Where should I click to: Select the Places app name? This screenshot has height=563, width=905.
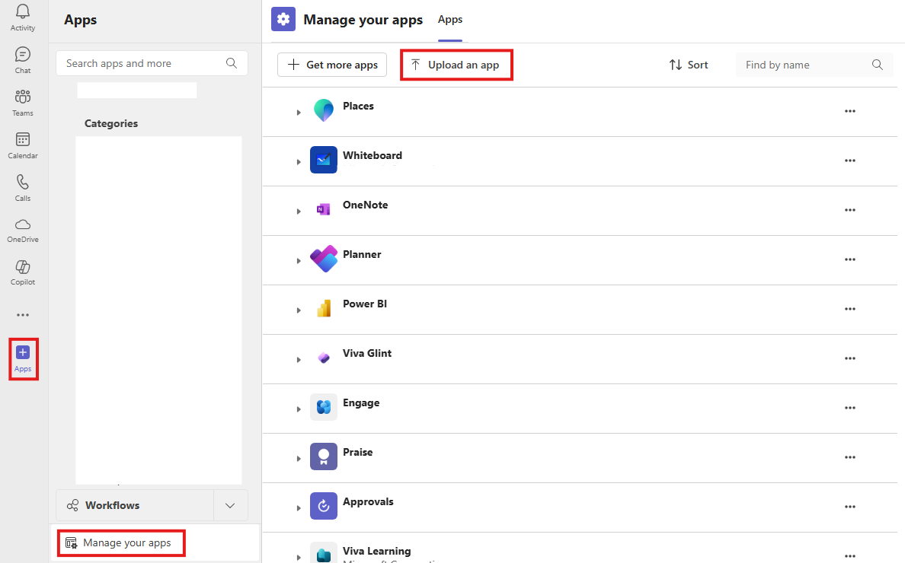point(358,106)
